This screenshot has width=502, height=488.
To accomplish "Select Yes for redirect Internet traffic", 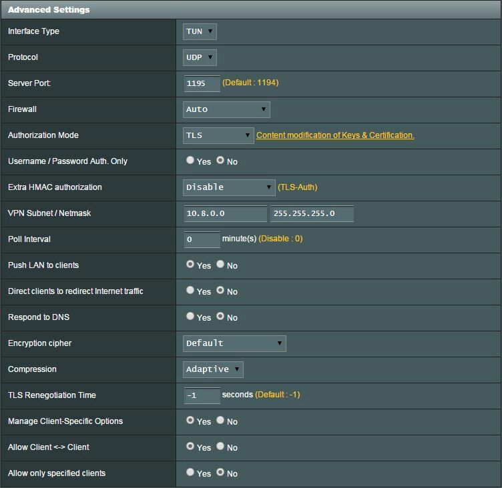I will (x=190, y=290).
